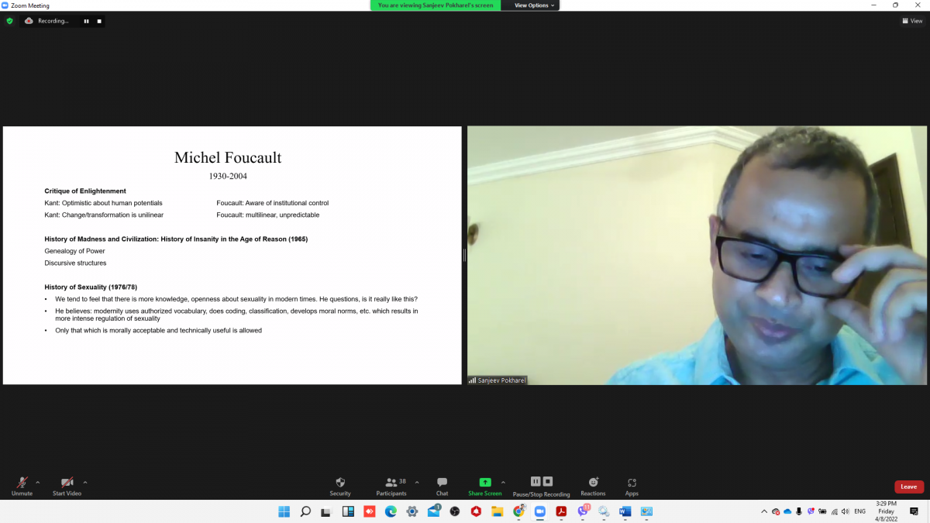Open Viber from the taskbar
Image resolution: width=930 pixels, height=523 pixels.
pos(583,511)
